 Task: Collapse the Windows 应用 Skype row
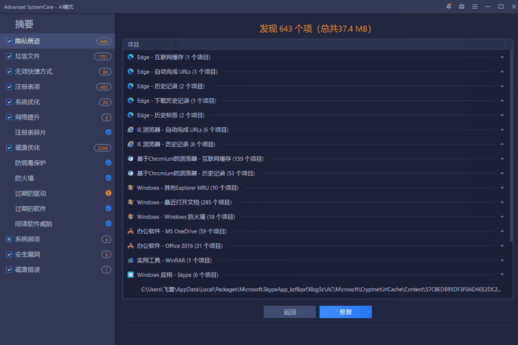[502, 274]
